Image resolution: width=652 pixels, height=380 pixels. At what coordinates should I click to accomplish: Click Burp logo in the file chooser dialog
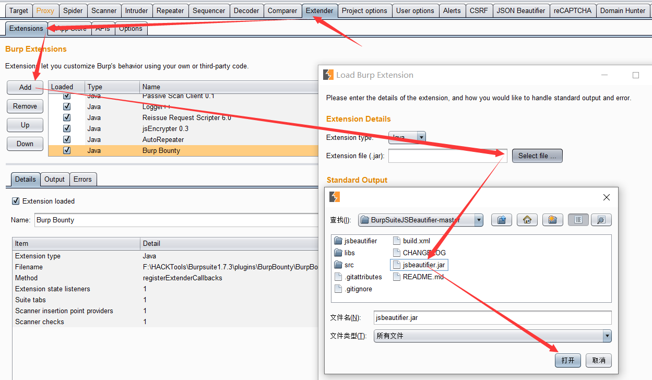click(335, 197)
